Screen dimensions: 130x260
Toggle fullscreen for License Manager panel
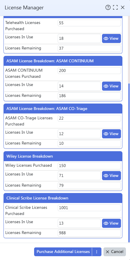(x=115, y=8)
